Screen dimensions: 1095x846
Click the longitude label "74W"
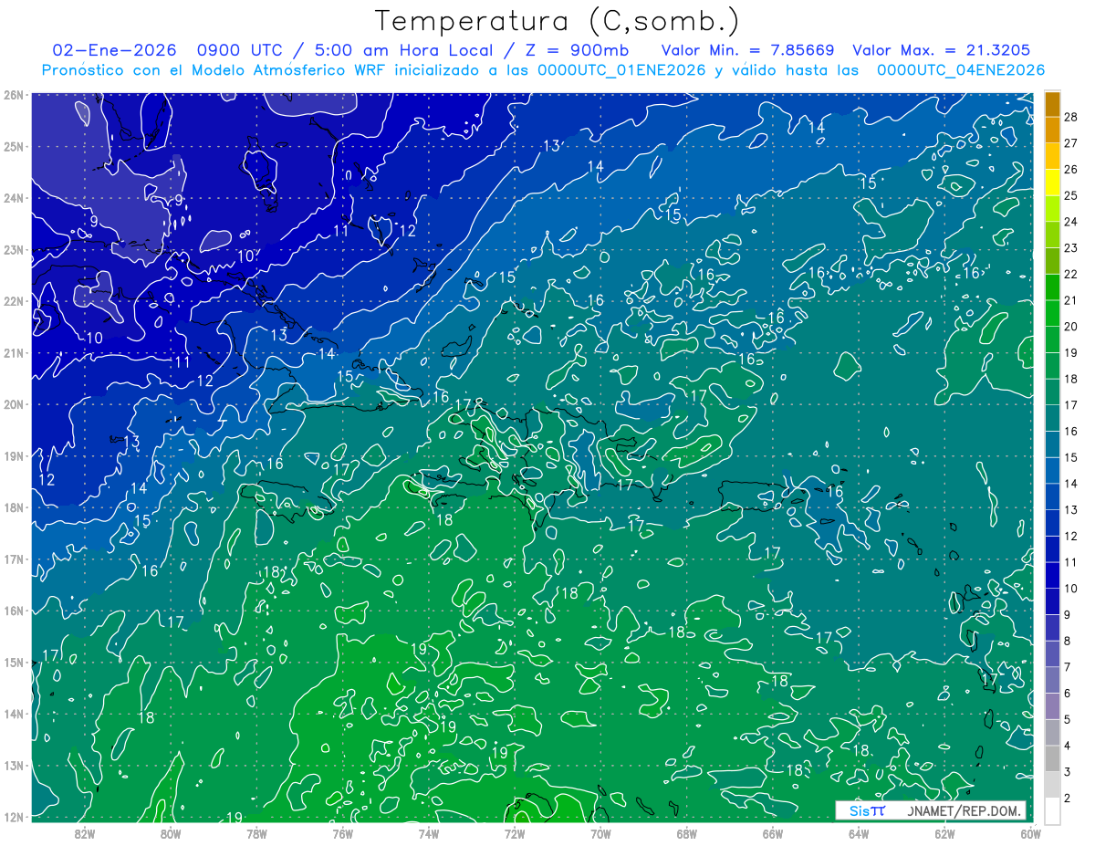(429, 832)
